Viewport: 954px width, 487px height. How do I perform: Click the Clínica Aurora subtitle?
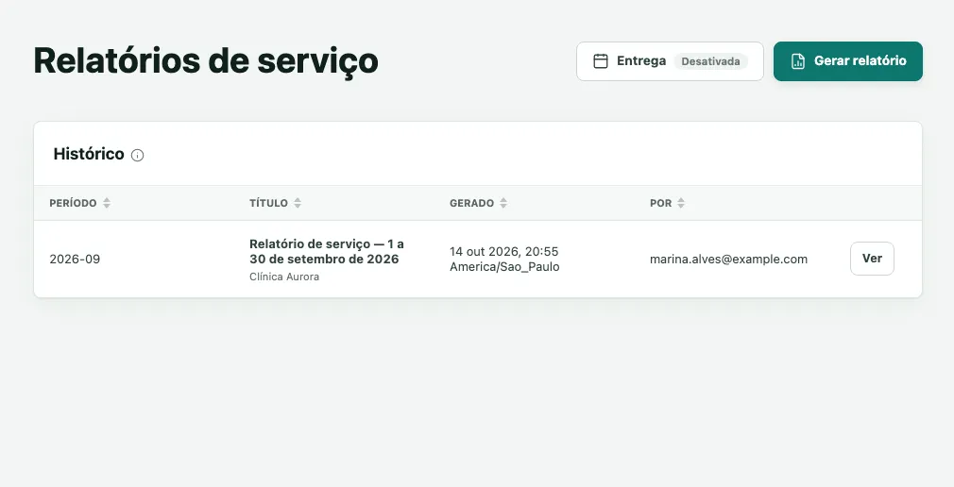point(284,277)
